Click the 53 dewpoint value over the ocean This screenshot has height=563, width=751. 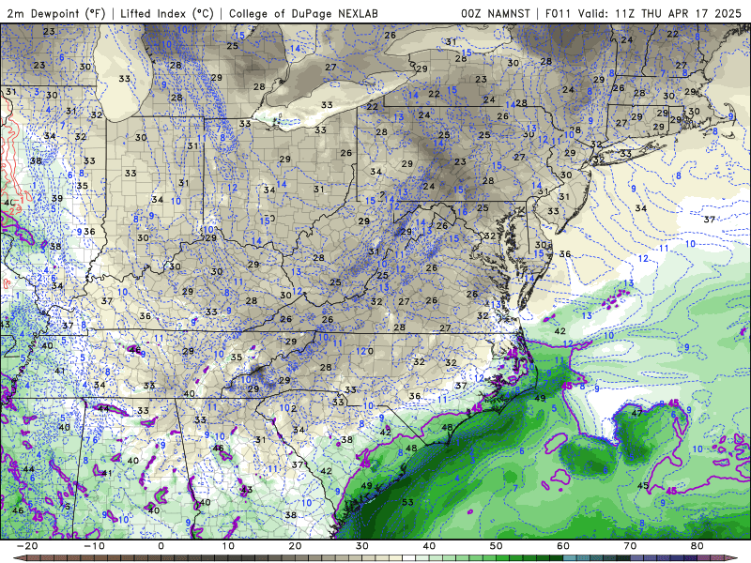[407, 502]
